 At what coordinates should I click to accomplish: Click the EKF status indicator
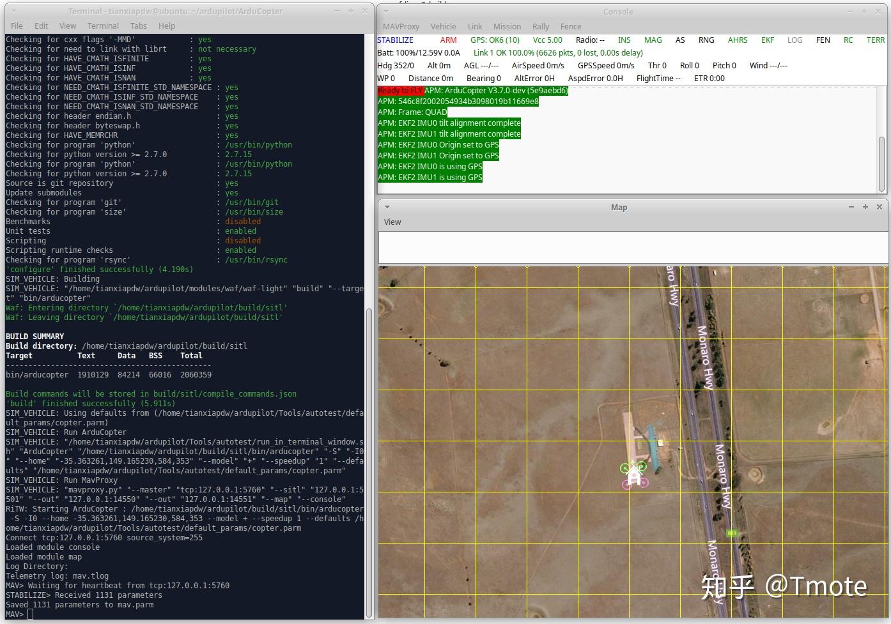point(767,40)
